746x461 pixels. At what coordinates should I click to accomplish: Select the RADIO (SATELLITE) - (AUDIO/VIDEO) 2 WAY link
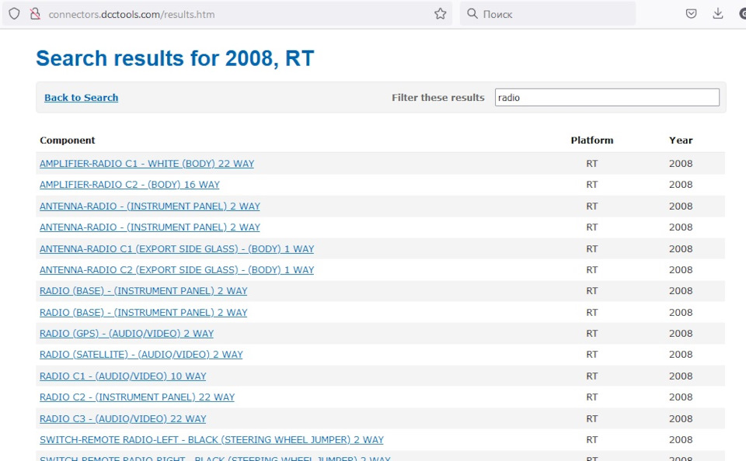[x=141, y=354]
